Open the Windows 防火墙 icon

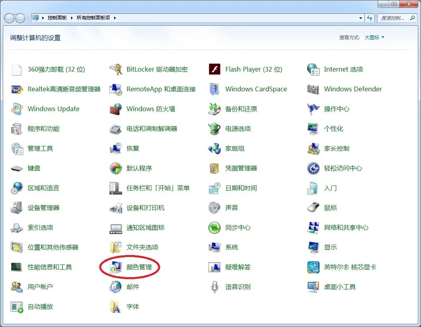tap(116, 109)
